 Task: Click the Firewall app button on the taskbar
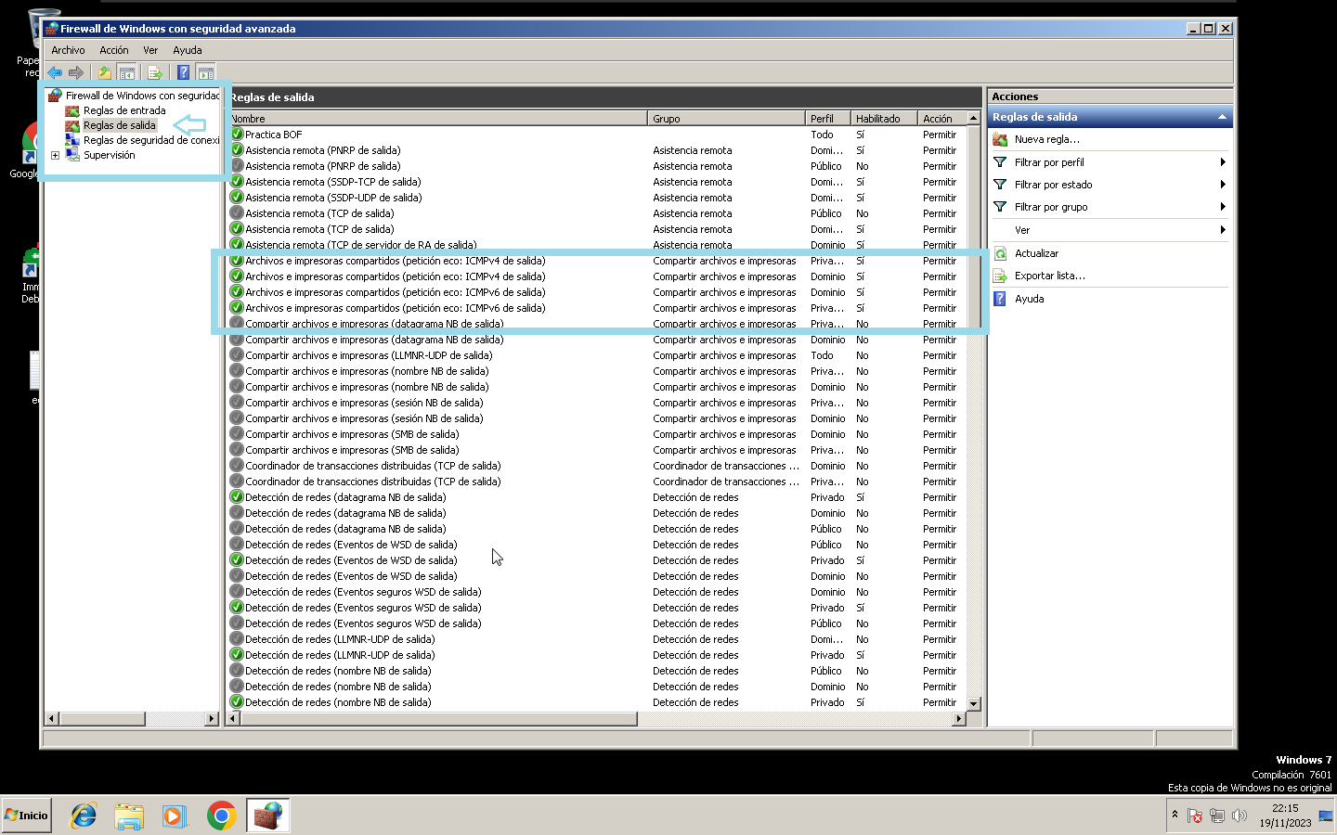tap(268, 816)
